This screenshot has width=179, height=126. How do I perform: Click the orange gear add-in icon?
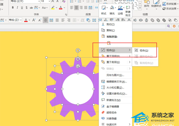point(174,26)
